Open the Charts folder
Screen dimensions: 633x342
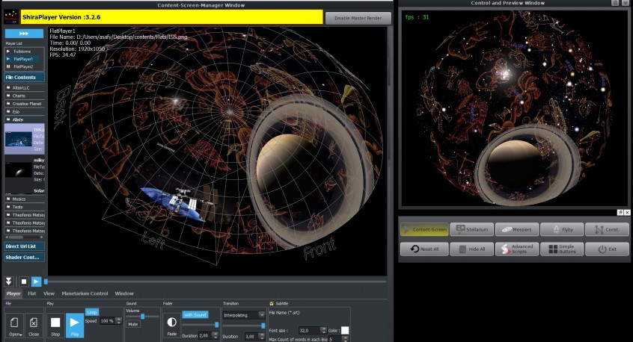pyautogui.click(x=24, y=96)
